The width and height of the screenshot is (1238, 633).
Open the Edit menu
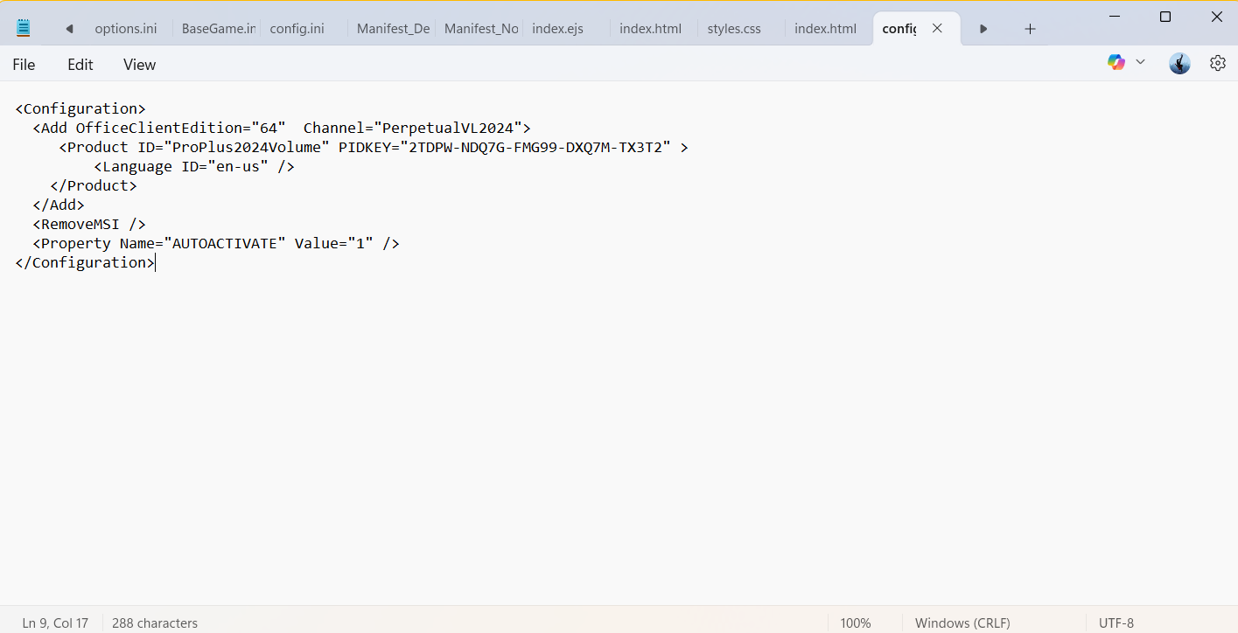coord(80,65)
